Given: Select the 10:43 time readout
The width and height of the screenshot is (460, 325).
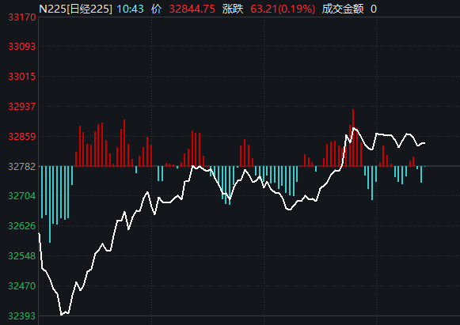Looking at the screenshot, I should [x=131, y=9].
